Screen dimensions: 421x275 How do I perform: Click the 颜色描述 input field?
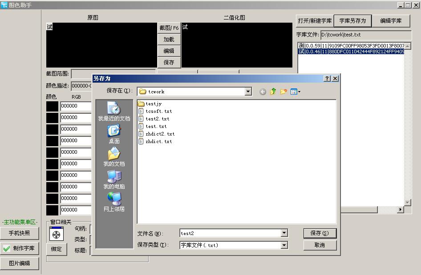(x=81, y=86)
